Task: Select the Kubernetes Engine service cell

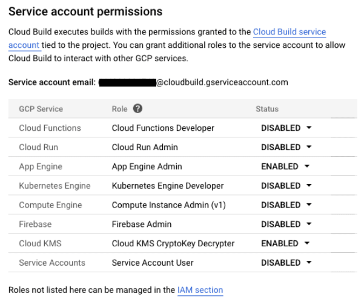Action: (x=55, y=186)
